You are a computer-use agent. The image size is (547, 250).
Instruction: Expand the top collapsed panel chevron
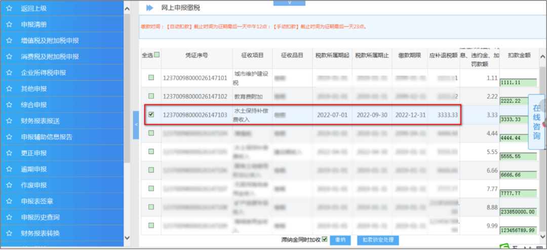pos(289,3)
